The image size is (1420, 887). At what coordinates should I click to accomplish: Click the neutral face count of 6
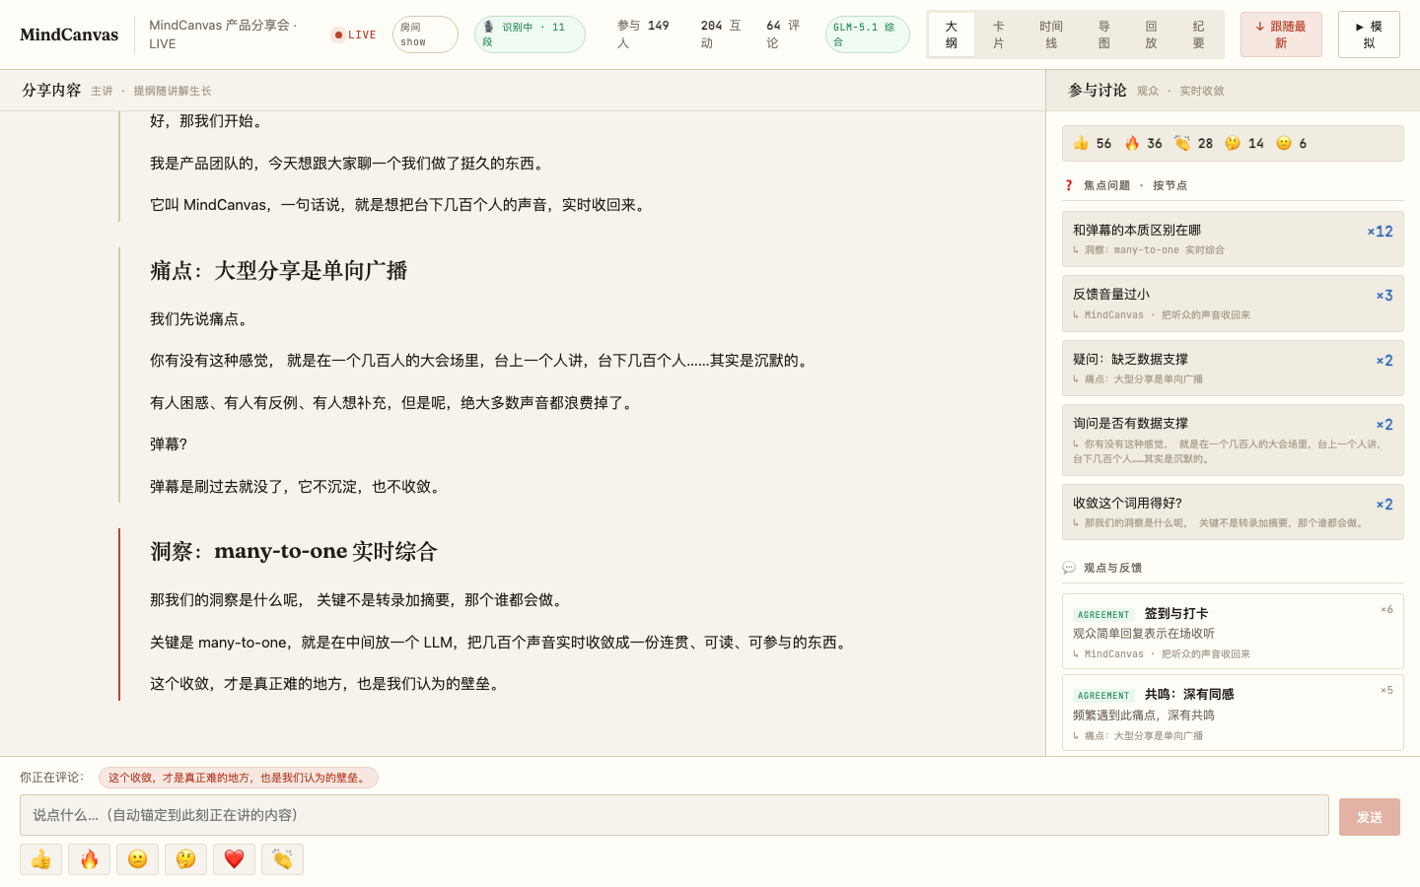coord(1292,144)
